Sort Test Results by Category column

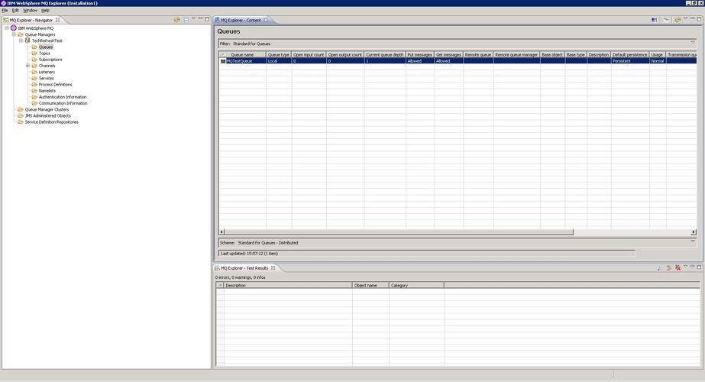click(416, 285)
